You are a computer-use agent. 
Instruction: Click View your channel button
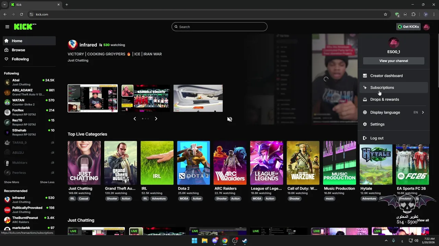click(x=393, y=61)
